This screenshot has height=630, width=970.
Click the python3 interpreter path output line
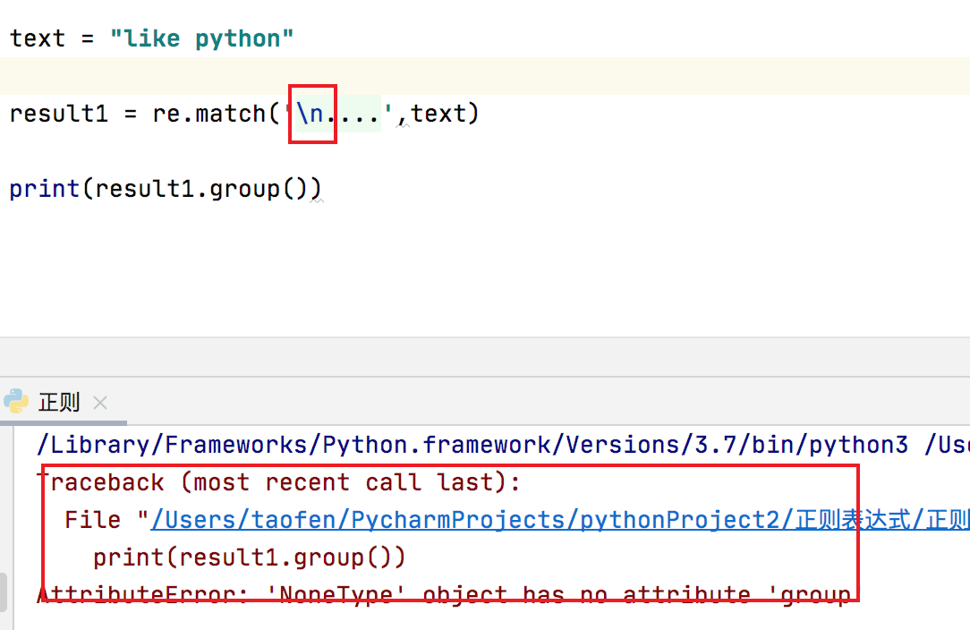pyautogui.click(x=503, y=445)
